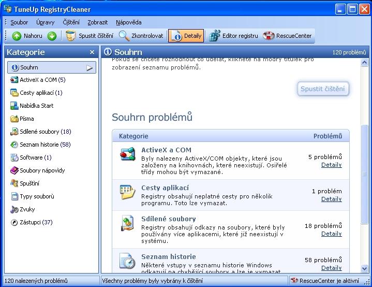Viewport: 372px width, 287px height.
Task: Toggle the Detaily toolbar button
Action: point(186,36)
